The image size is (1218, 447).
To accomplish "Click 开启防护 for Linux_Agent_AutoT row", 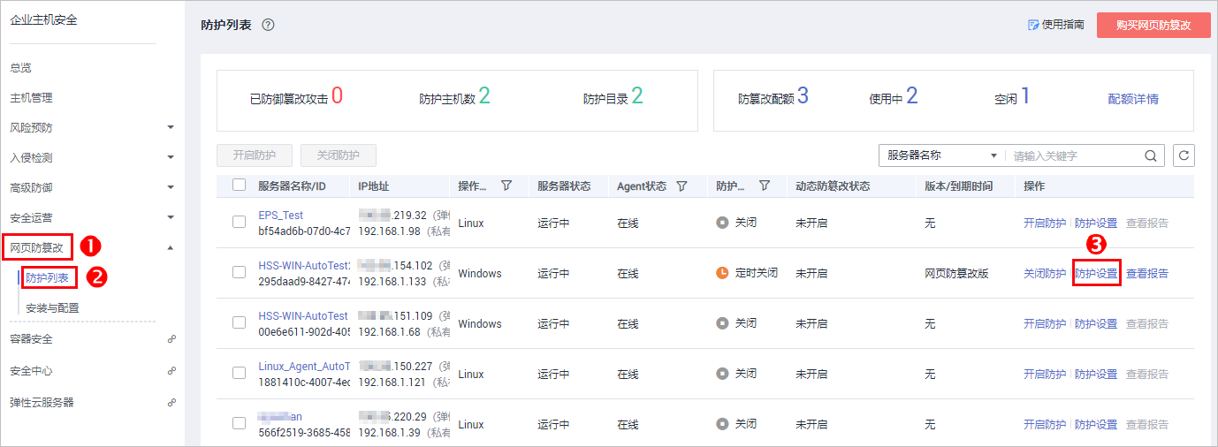I will tap(1045, 375).
